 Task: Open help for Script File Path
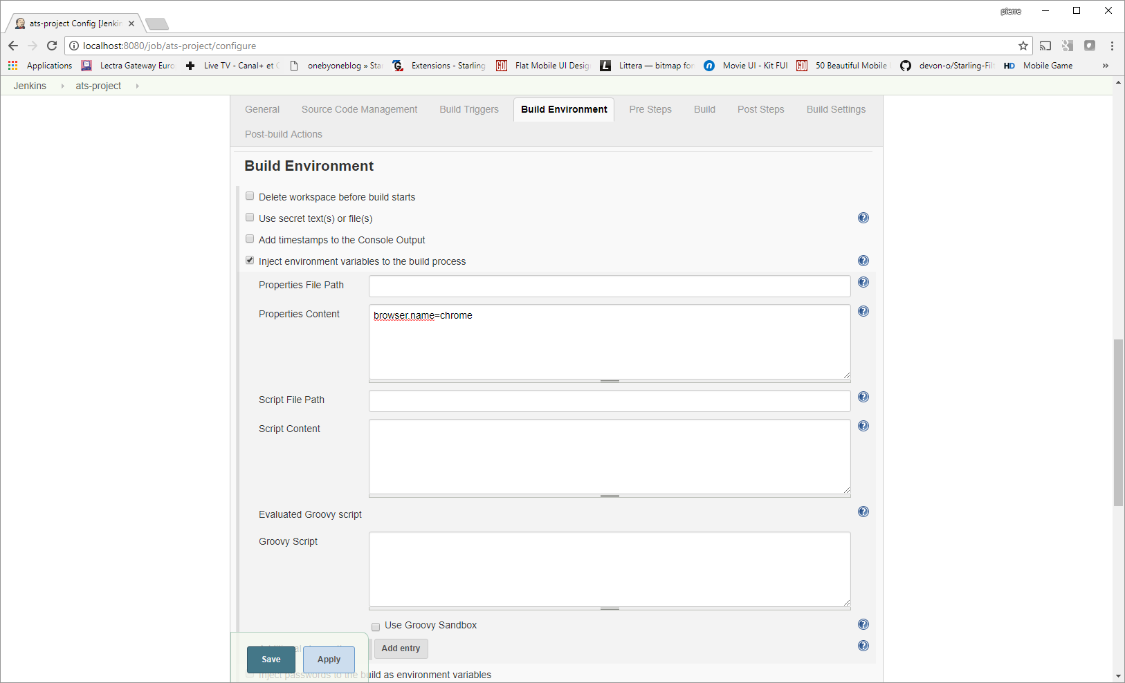863,397
